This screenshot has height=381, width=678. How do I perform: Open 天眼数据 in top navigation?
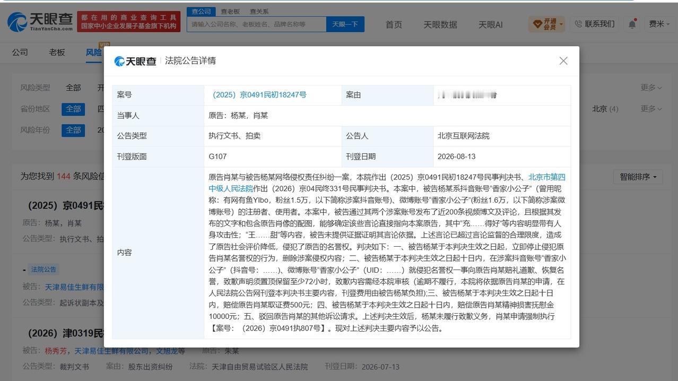(x=440, y=24)
